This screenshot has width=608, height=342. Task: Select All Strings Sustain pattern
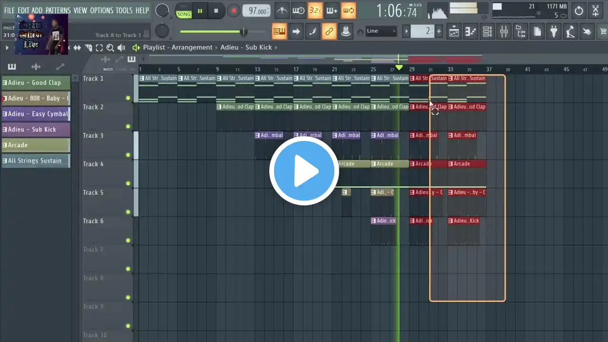[36, 161]
